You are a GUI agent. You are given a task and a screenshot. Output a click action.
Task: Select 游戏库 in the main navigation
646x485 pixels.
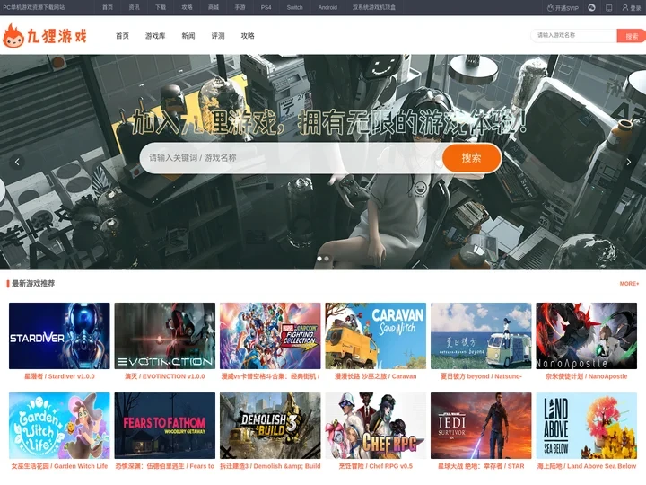(155, 36)
